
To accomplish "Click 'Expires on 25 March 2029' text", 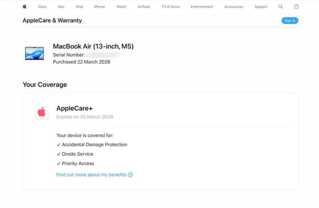I will 85,117.
